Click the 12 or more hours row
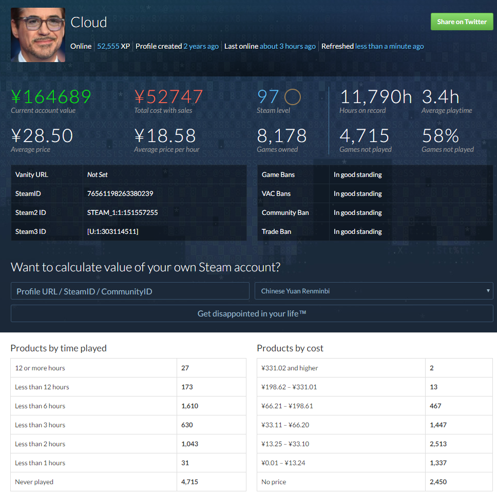The image size is (497, 496). (128, 368)
